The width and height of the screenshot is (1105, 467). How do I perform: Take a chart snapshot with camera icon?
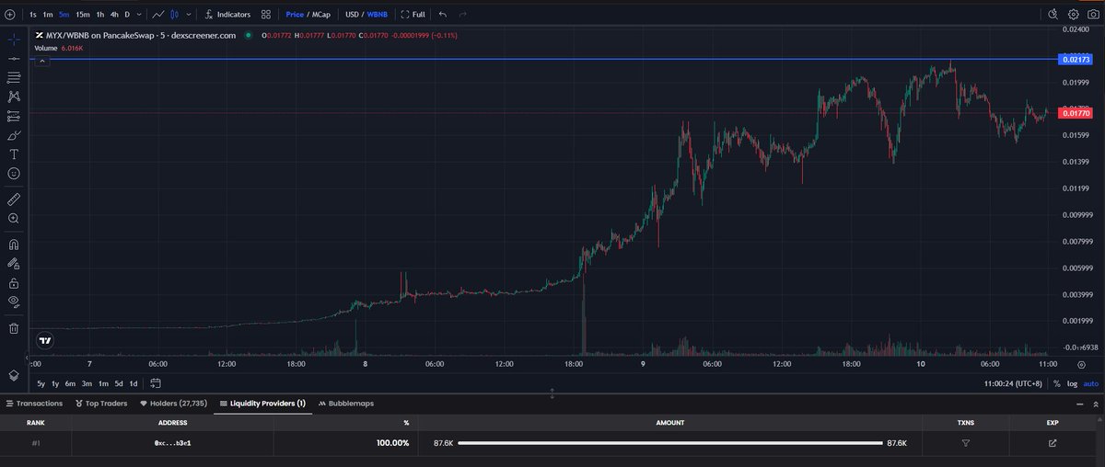1094,15
